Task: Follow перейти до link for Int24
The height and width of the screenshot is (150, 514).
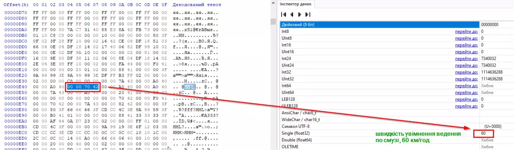Action: coord(466,58)
